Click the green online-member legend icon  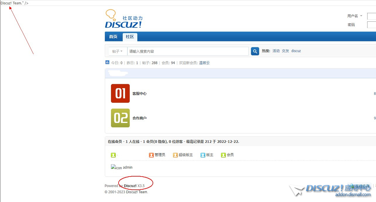click(114, 155)
